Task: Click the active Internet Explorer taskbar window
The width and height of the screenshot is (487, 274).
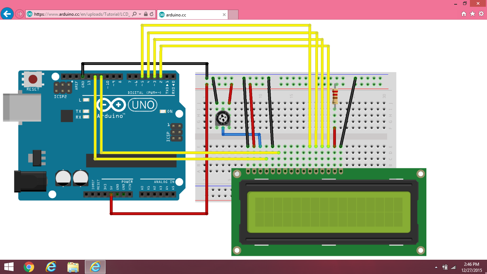Action: pyautogui.click(x=95, y=267)
